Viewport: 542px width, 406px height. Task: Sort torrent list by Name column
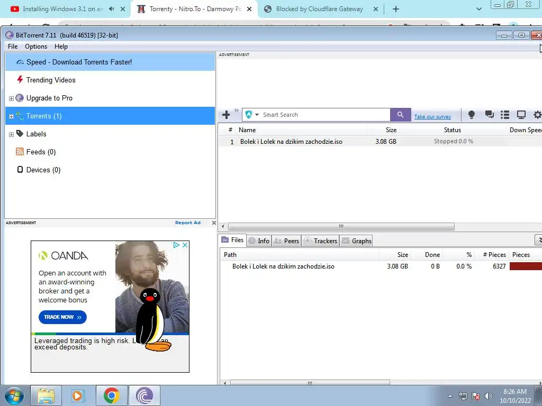[302, 130]
